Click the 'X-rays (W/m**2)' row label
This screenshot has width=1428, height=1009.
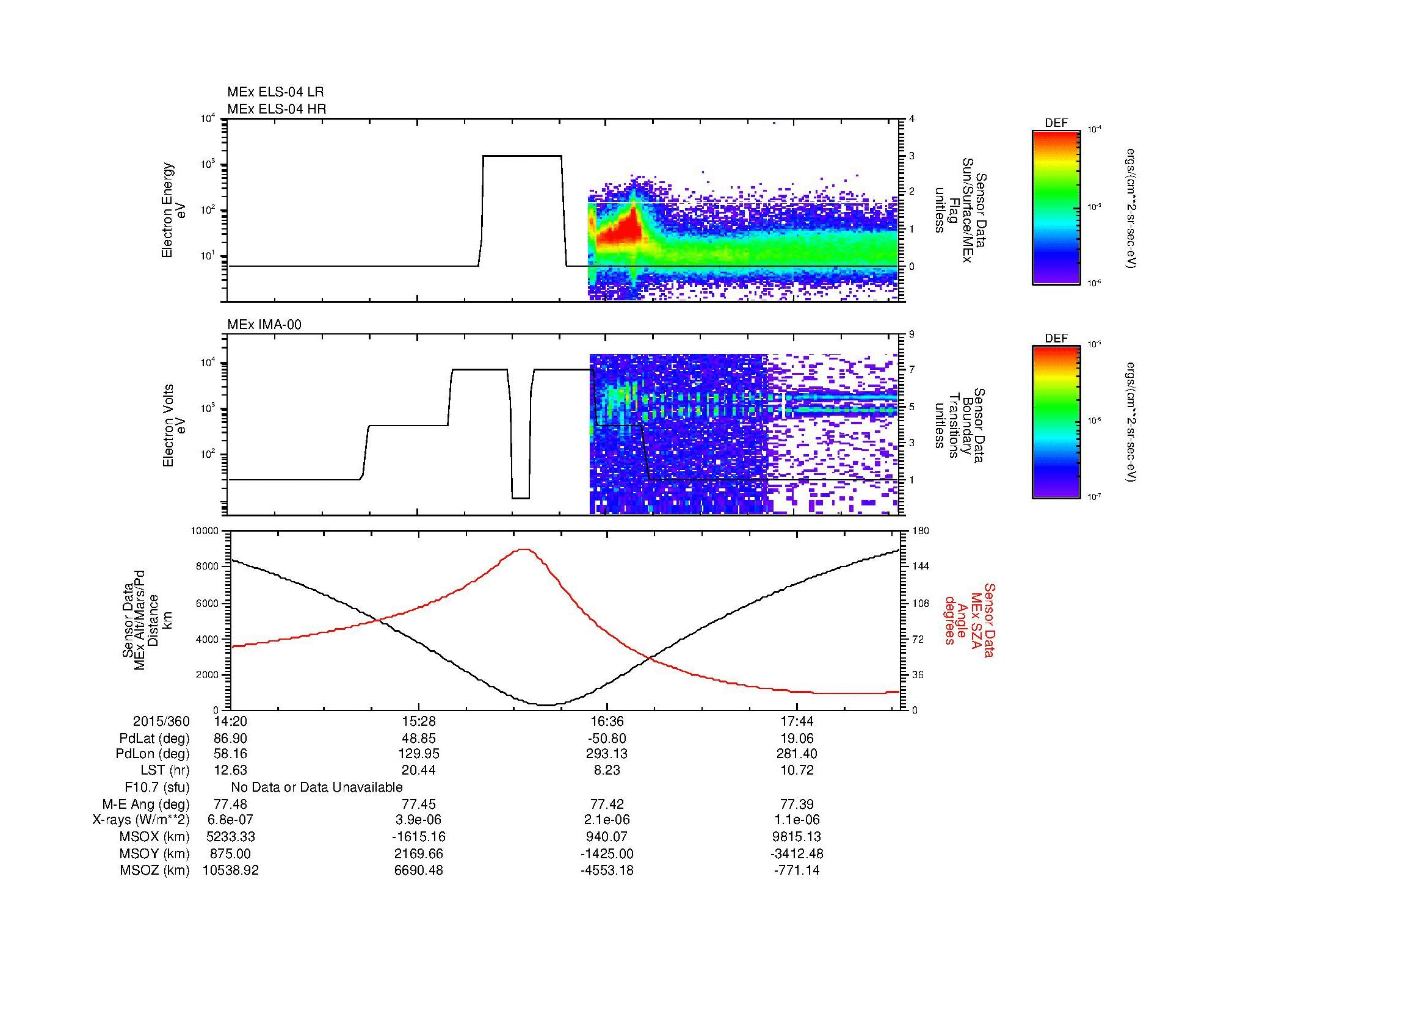pyautogui.click(x=141, y=820)
